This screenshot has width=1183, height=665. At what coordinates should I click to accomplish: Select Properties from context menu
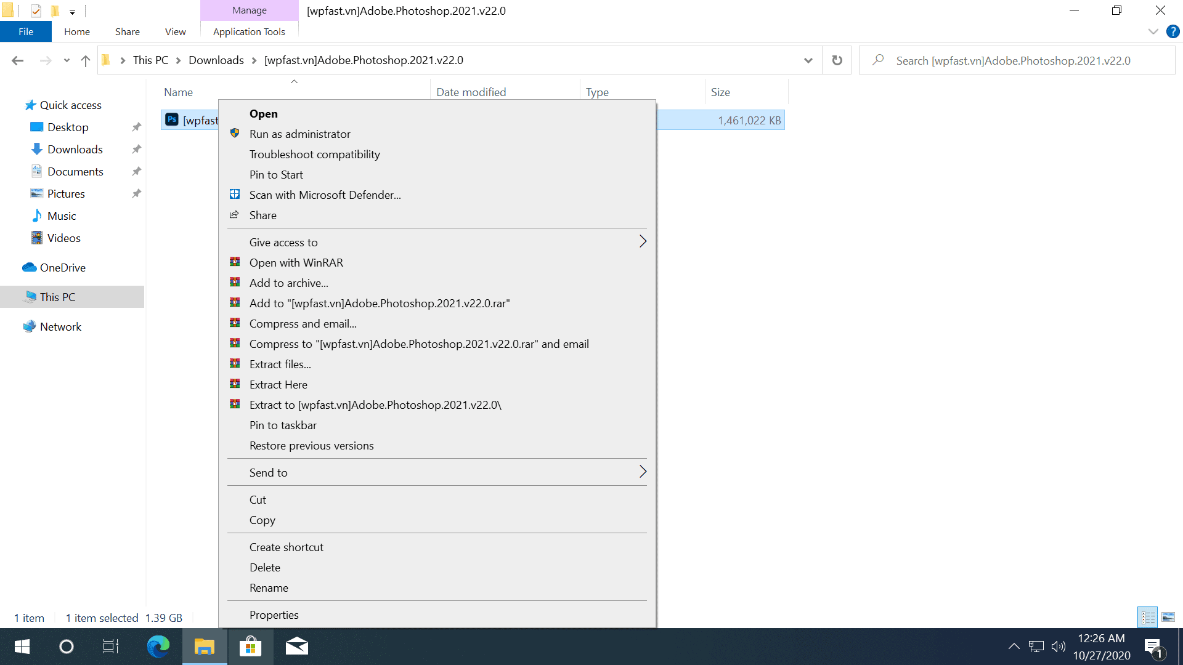274,615
